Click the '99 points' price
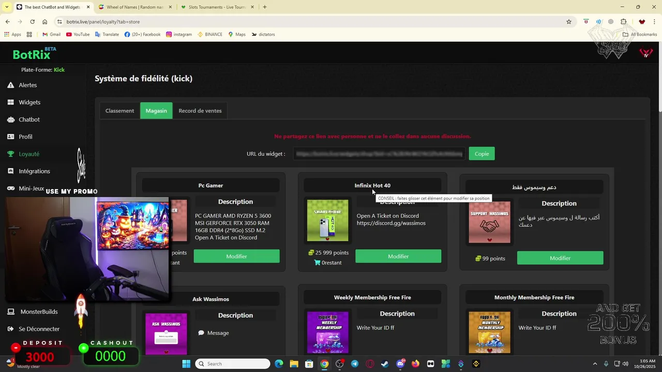The image size is (662, 372). tap(490, 258)
